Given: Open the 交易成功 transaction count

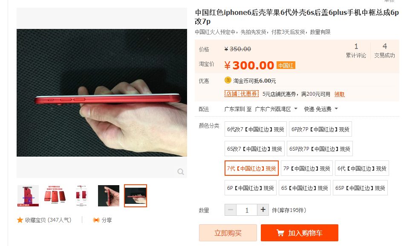Looking at the screenshot, I should [x=384, y=51].
